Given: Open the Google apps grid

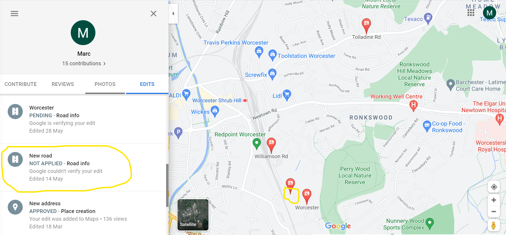Looking at the screenshot, I should [471, 13].
